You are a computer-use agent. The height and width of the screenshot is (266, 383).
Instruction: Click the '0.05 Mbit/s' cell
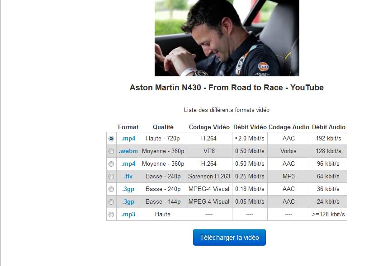pyautogui.click(x=250, y=201)
